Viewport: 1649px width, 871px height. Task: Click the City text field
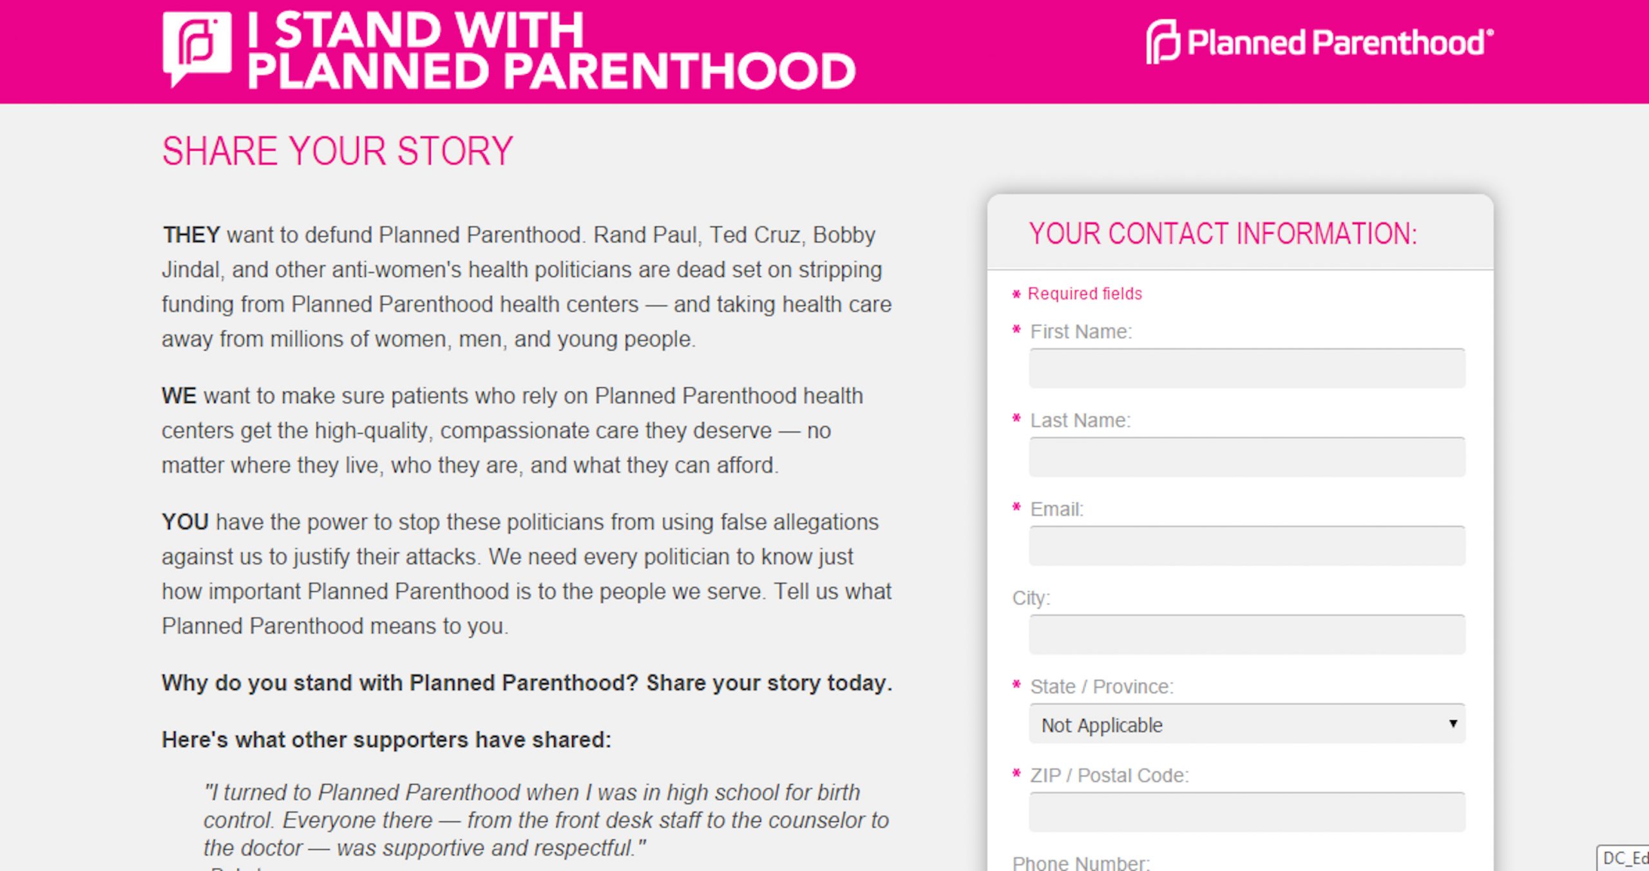pos(1246,635)
